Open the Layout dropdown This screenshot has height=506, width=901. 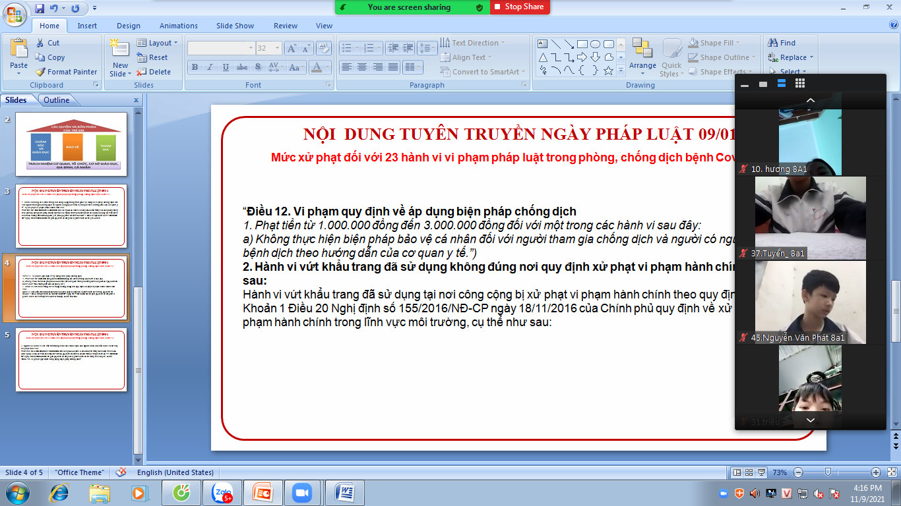point(158,43)
